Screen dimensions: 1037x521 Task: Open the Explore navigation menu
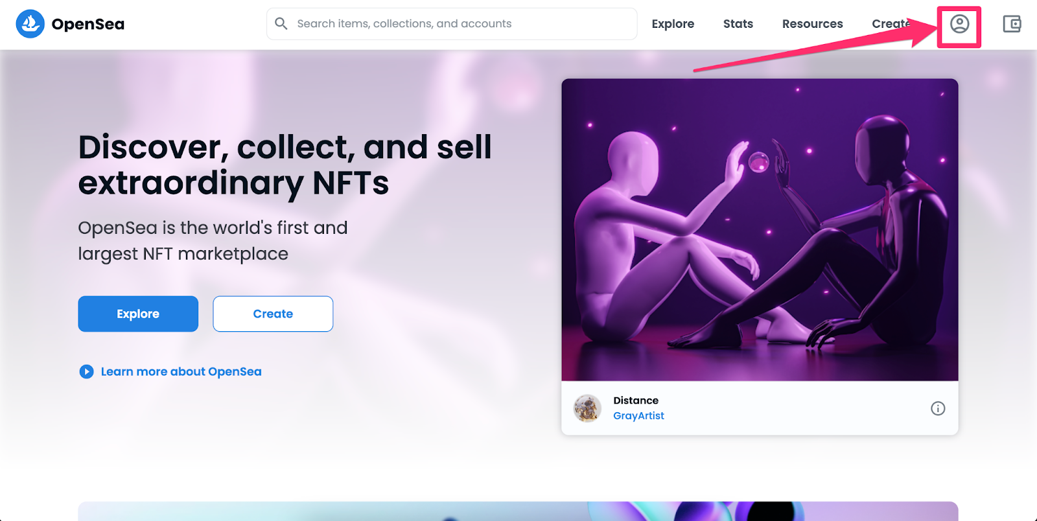coord(672,23)
